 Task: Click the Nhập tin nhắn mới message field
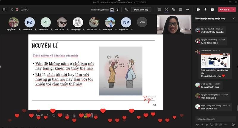pos(214,119)
